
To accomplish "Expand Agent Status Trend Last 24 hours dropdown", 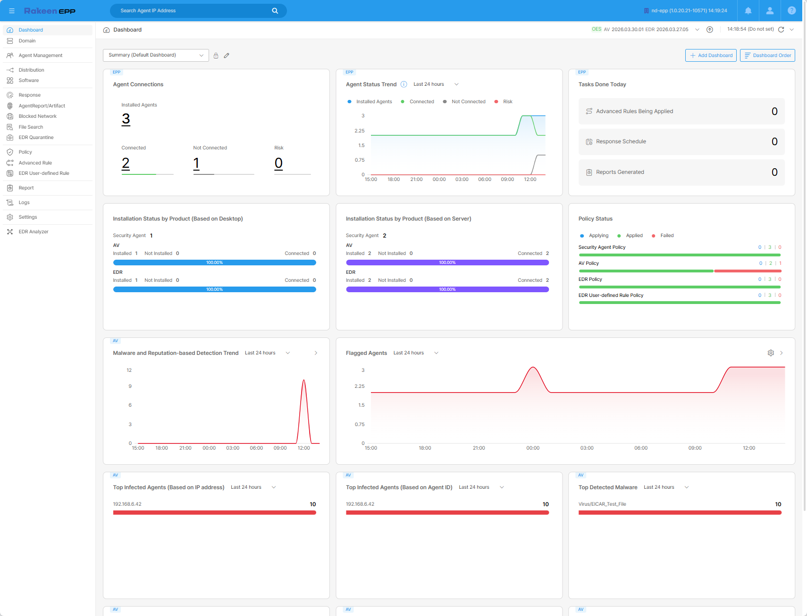I will coord(436,84).
